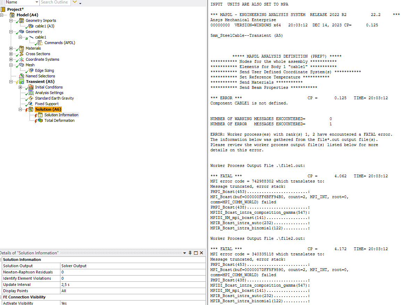Click the Geometry Imports icon

22,20
